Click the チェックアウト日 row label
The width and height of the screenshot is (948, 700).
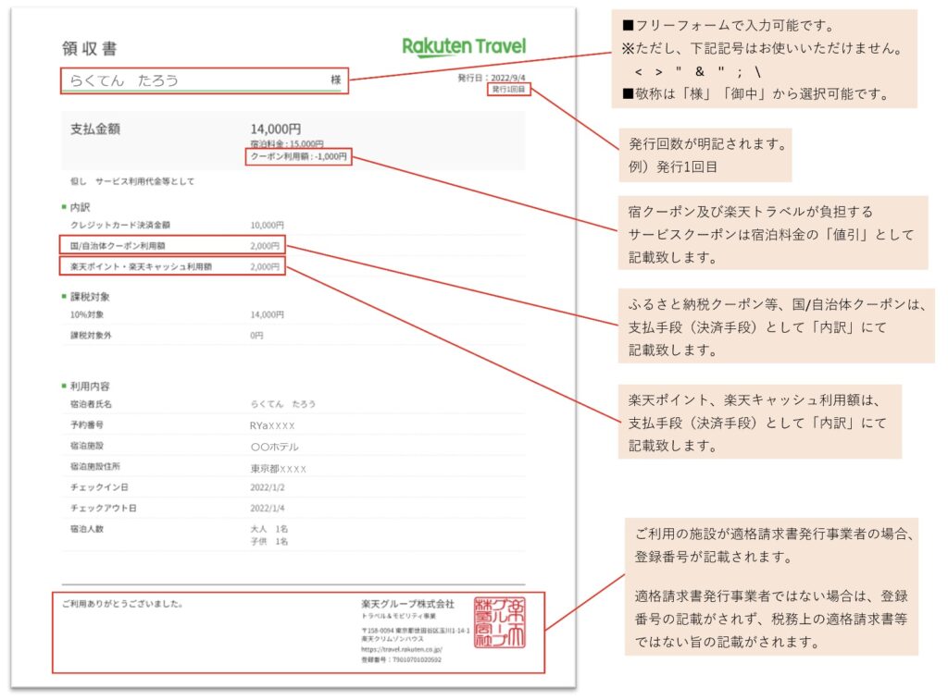click(x=103, y=508)
